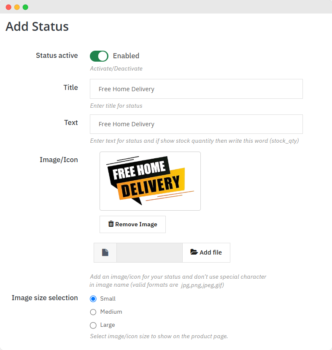Click the Small radio label text
Viewport: 332px width, 350px height.
pos(108,299)
